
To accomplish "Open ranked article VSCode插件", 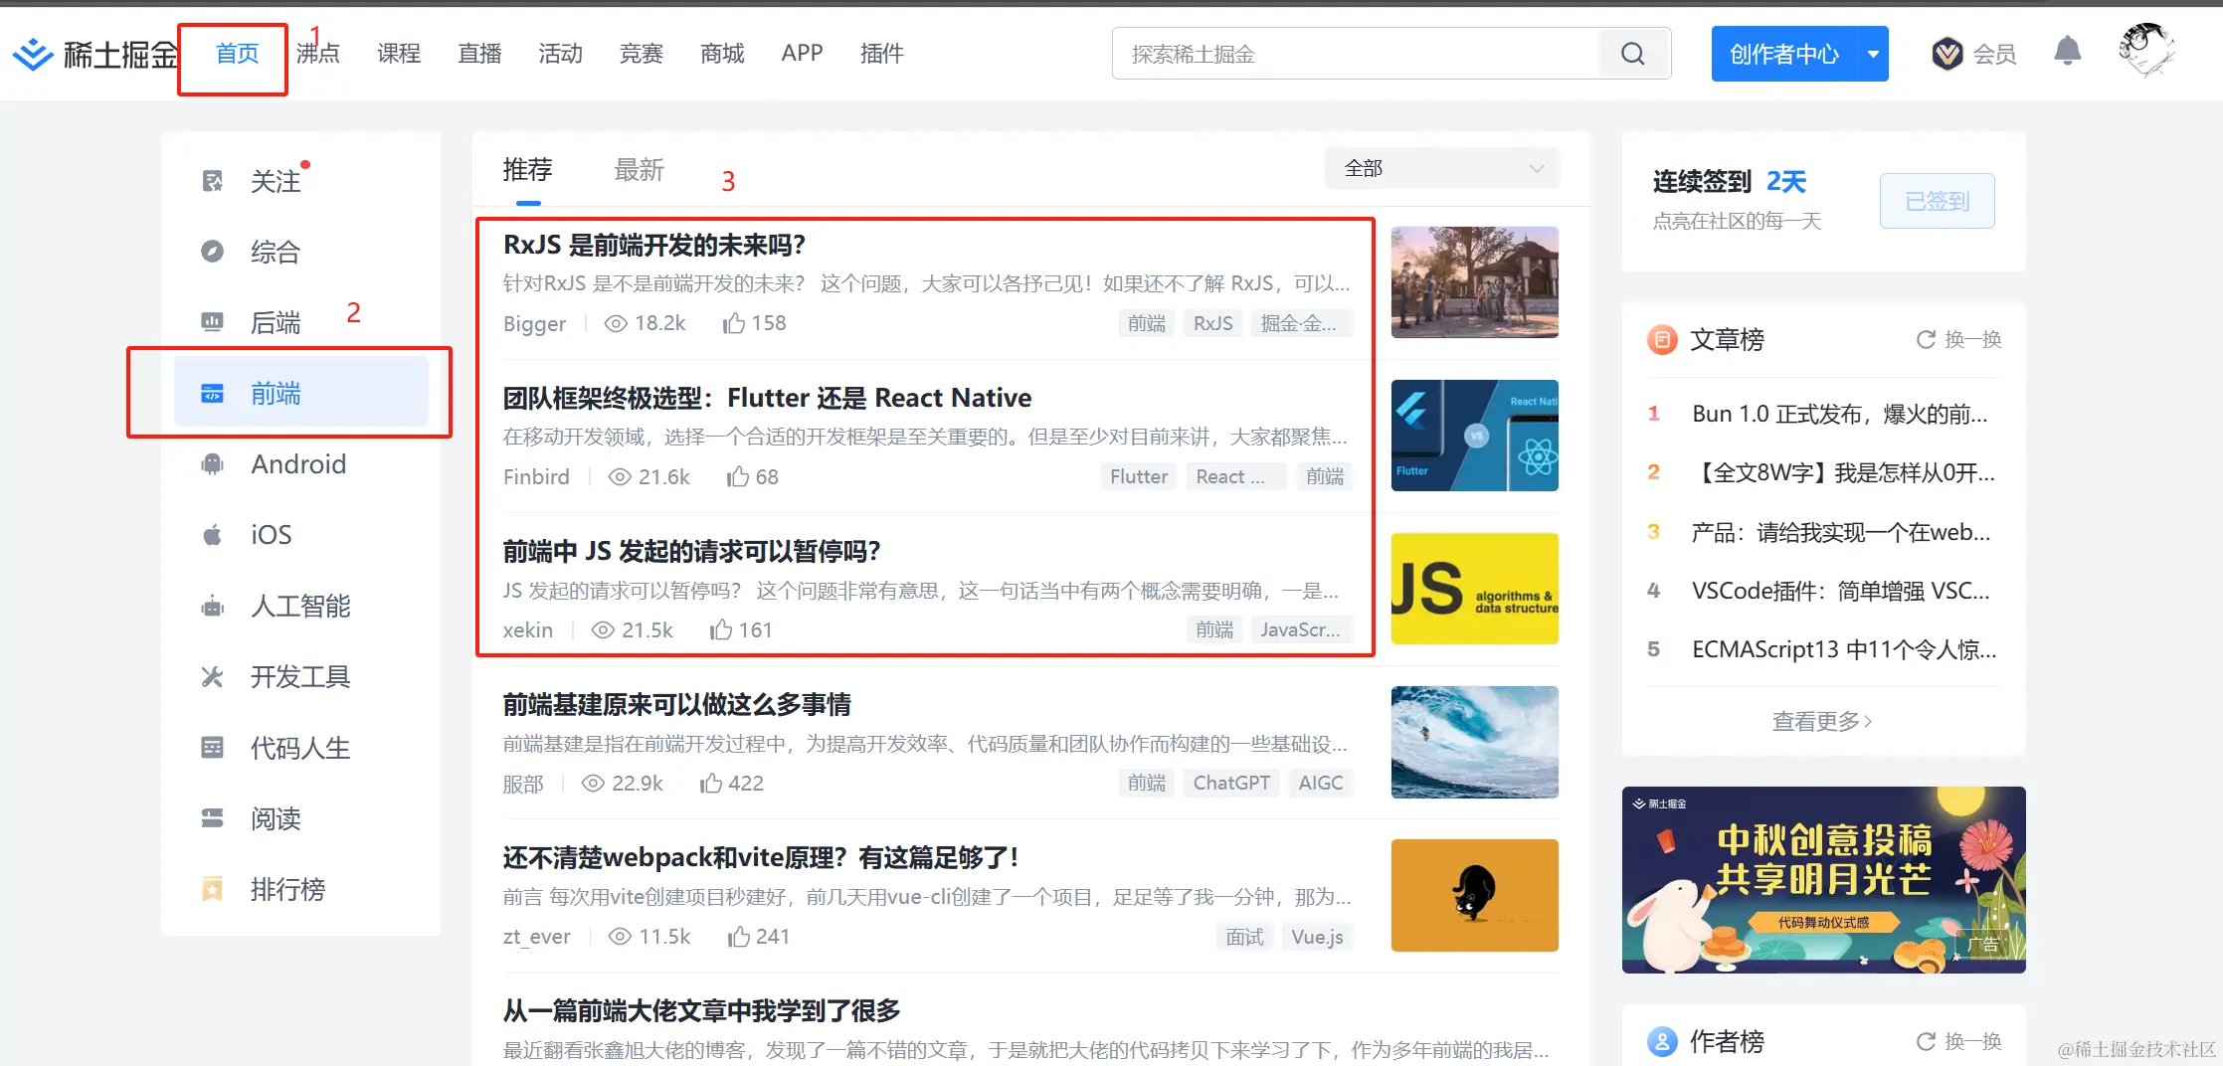I will [1840, 591].
